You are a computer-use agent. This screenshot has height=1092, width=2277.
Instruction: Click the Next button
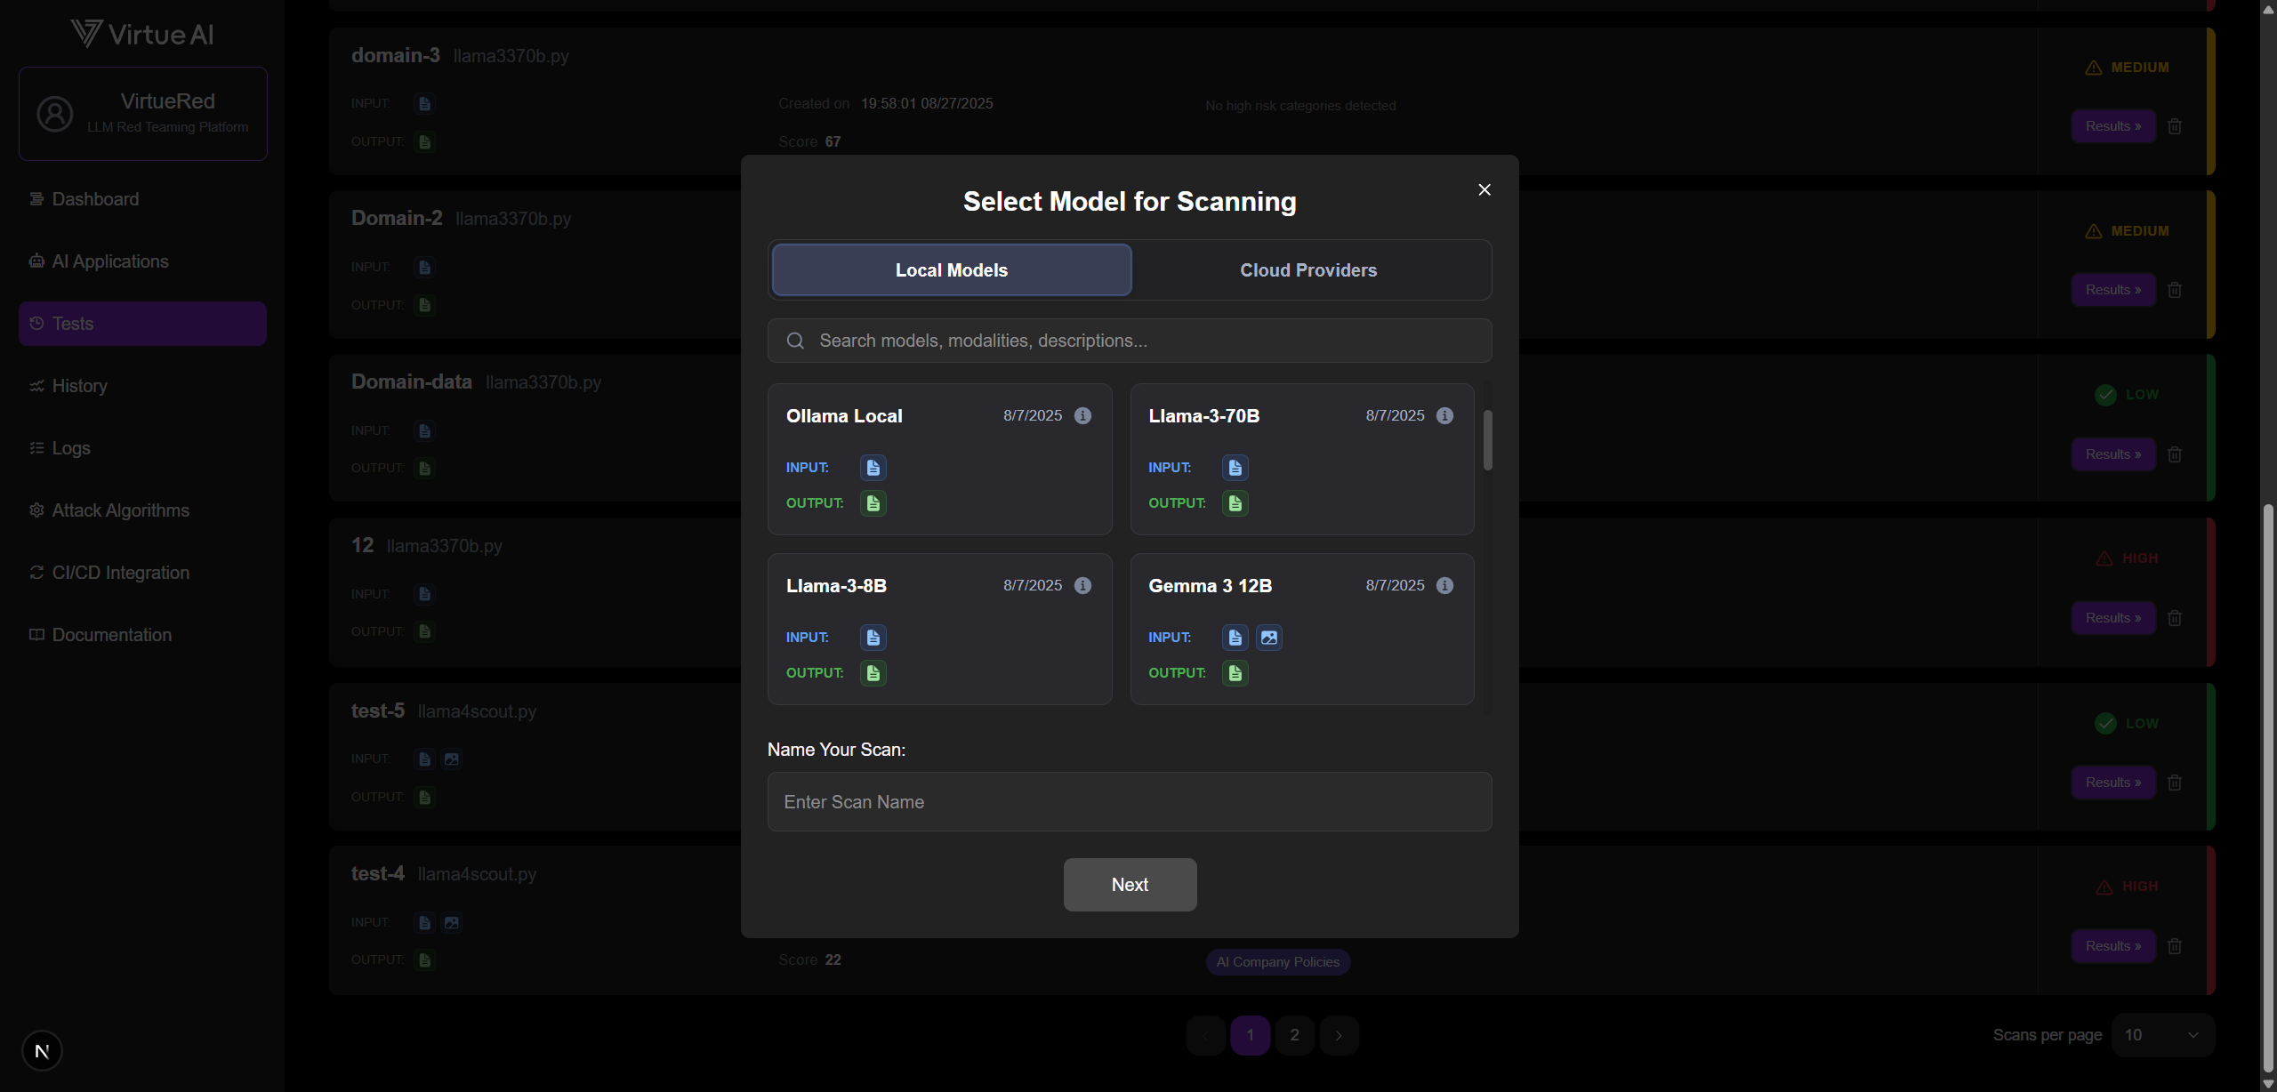click(x=1129, y=884)
